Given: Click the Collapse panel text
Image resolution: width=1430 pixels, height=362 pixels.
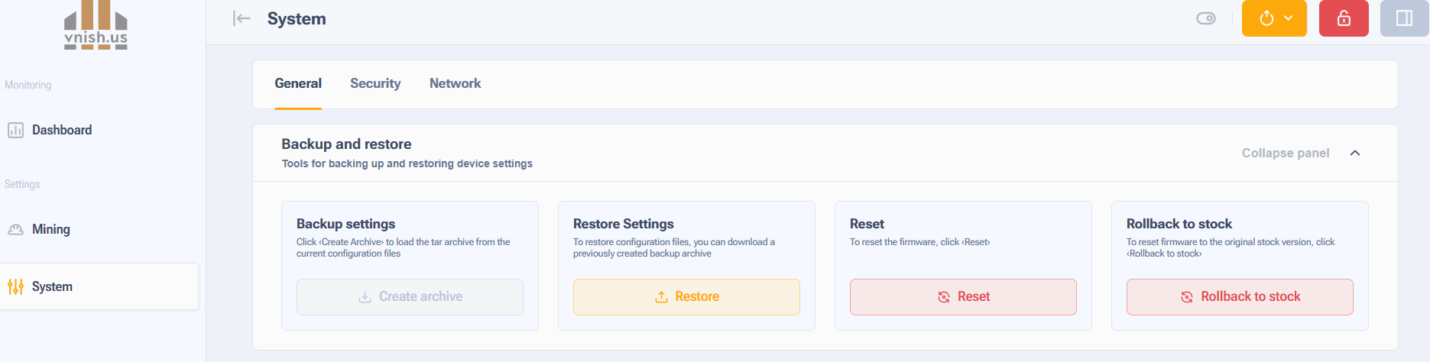Looking at the screenshot, I should click(x=1286, y=153).
